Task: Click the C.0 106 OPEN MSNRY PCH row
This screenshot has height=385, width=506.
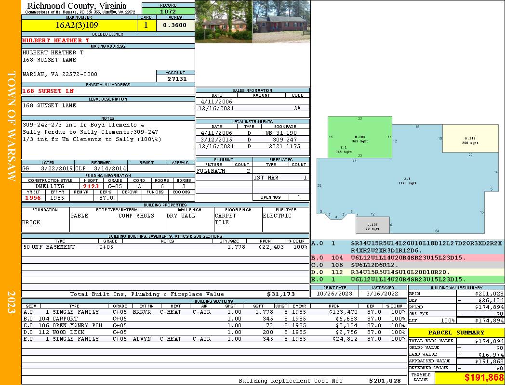Action: pyautogui.click(x=214, y=325)
